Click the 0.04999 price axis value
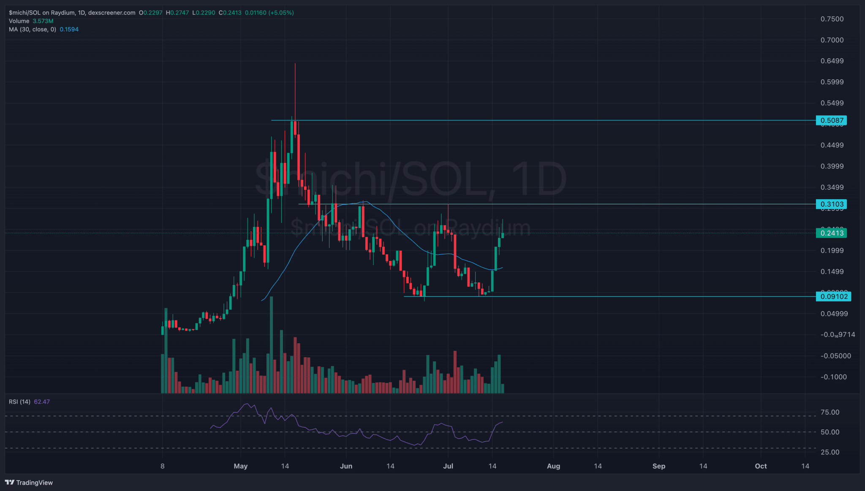865x491 pixels. click(834, 314)
